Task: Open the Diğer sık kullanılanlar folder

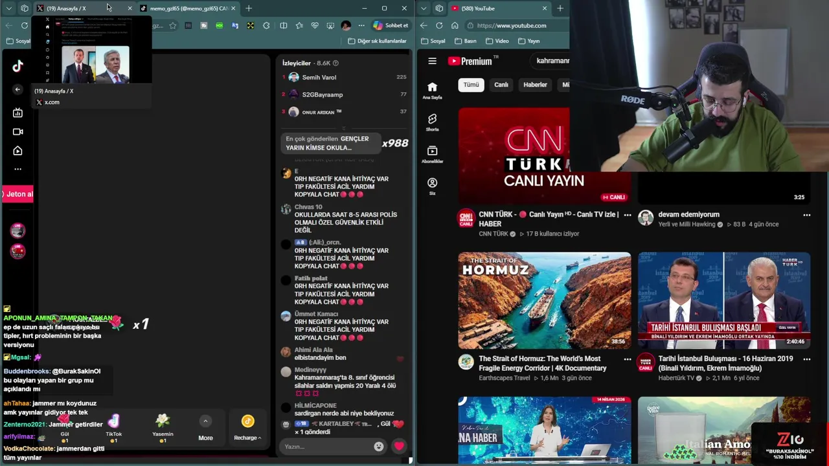Action: (377, 41)
